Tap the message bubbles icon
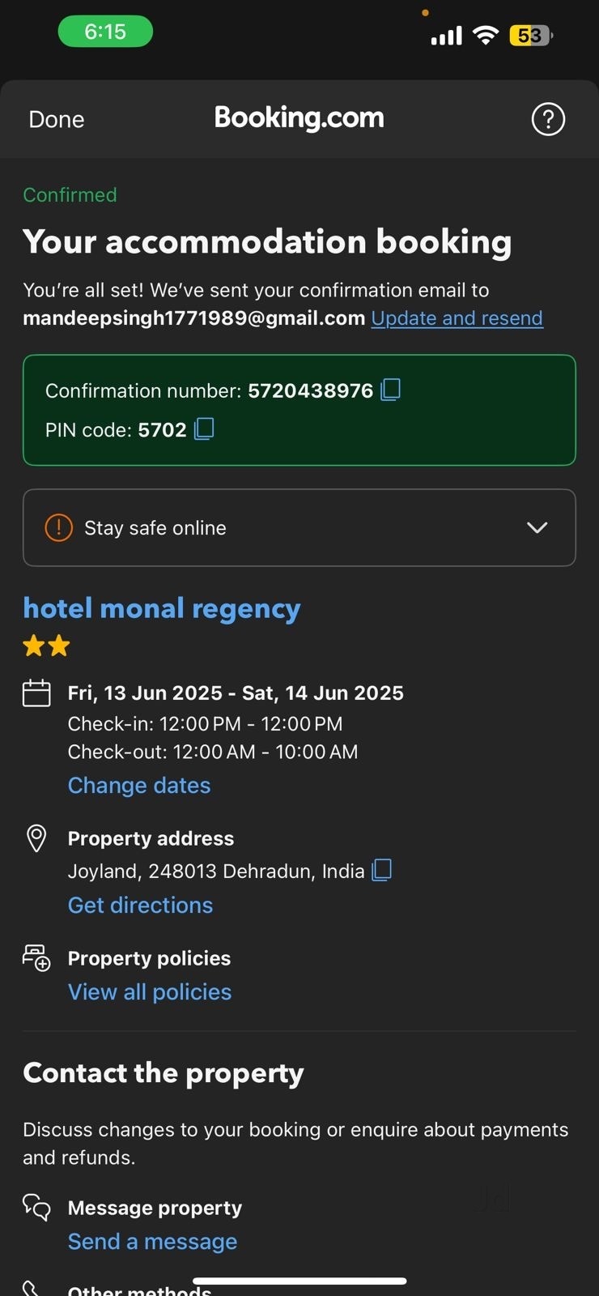The height and width of the screenshot is (1296, 599). click(x=36, y=1207)
